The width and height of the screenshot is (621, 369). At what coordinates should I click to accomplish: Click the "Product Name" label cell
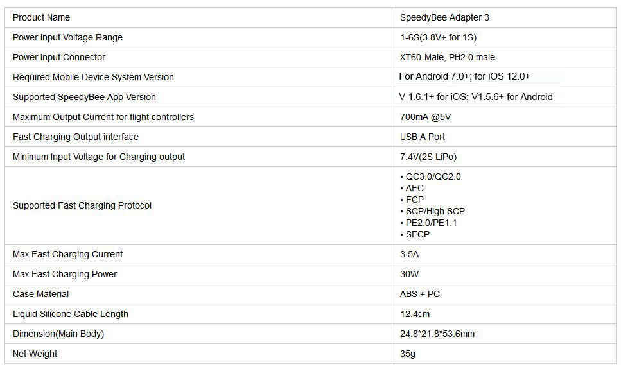[x=42, y=17]
